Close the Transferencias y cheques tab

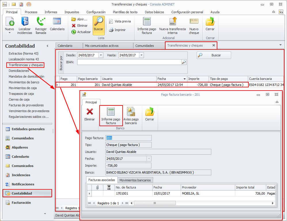pos(214,45)
